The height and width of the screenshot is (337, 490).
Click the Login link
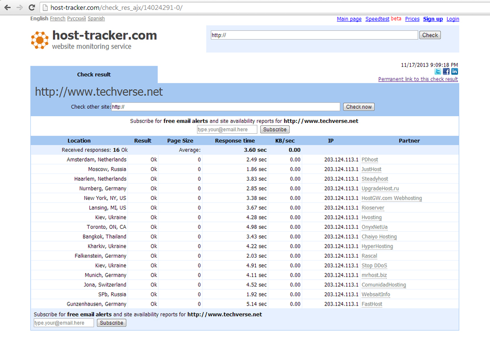point(452,19)
